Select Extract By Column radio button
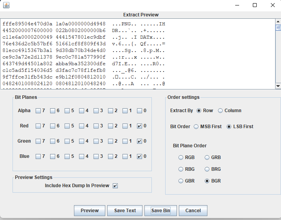Screen dimensions: 281x220 (x=220, y=111)
